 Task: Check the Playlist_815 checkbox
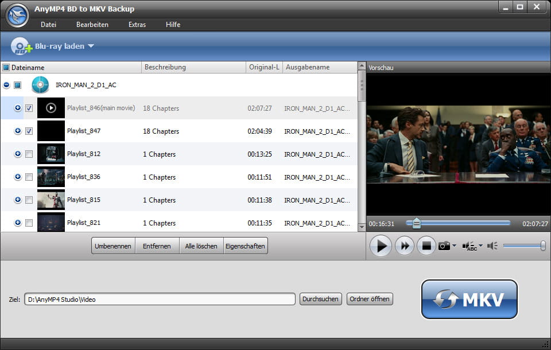29,200
